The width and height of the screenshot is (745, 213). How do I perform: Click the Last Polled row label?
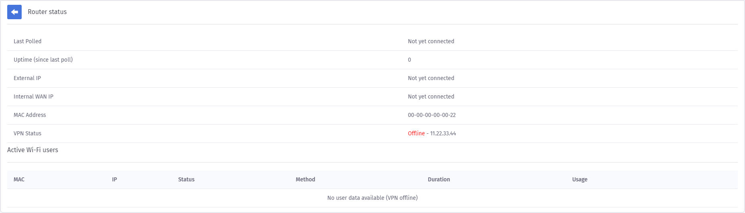[x=27, y=41]
